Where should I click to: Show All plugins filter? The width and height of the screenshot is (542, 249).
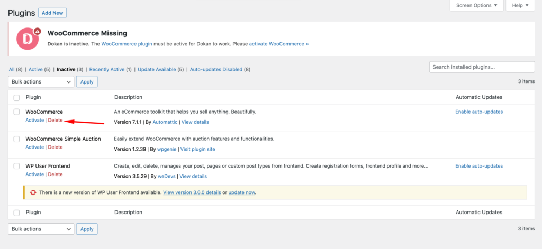point(12,69)
